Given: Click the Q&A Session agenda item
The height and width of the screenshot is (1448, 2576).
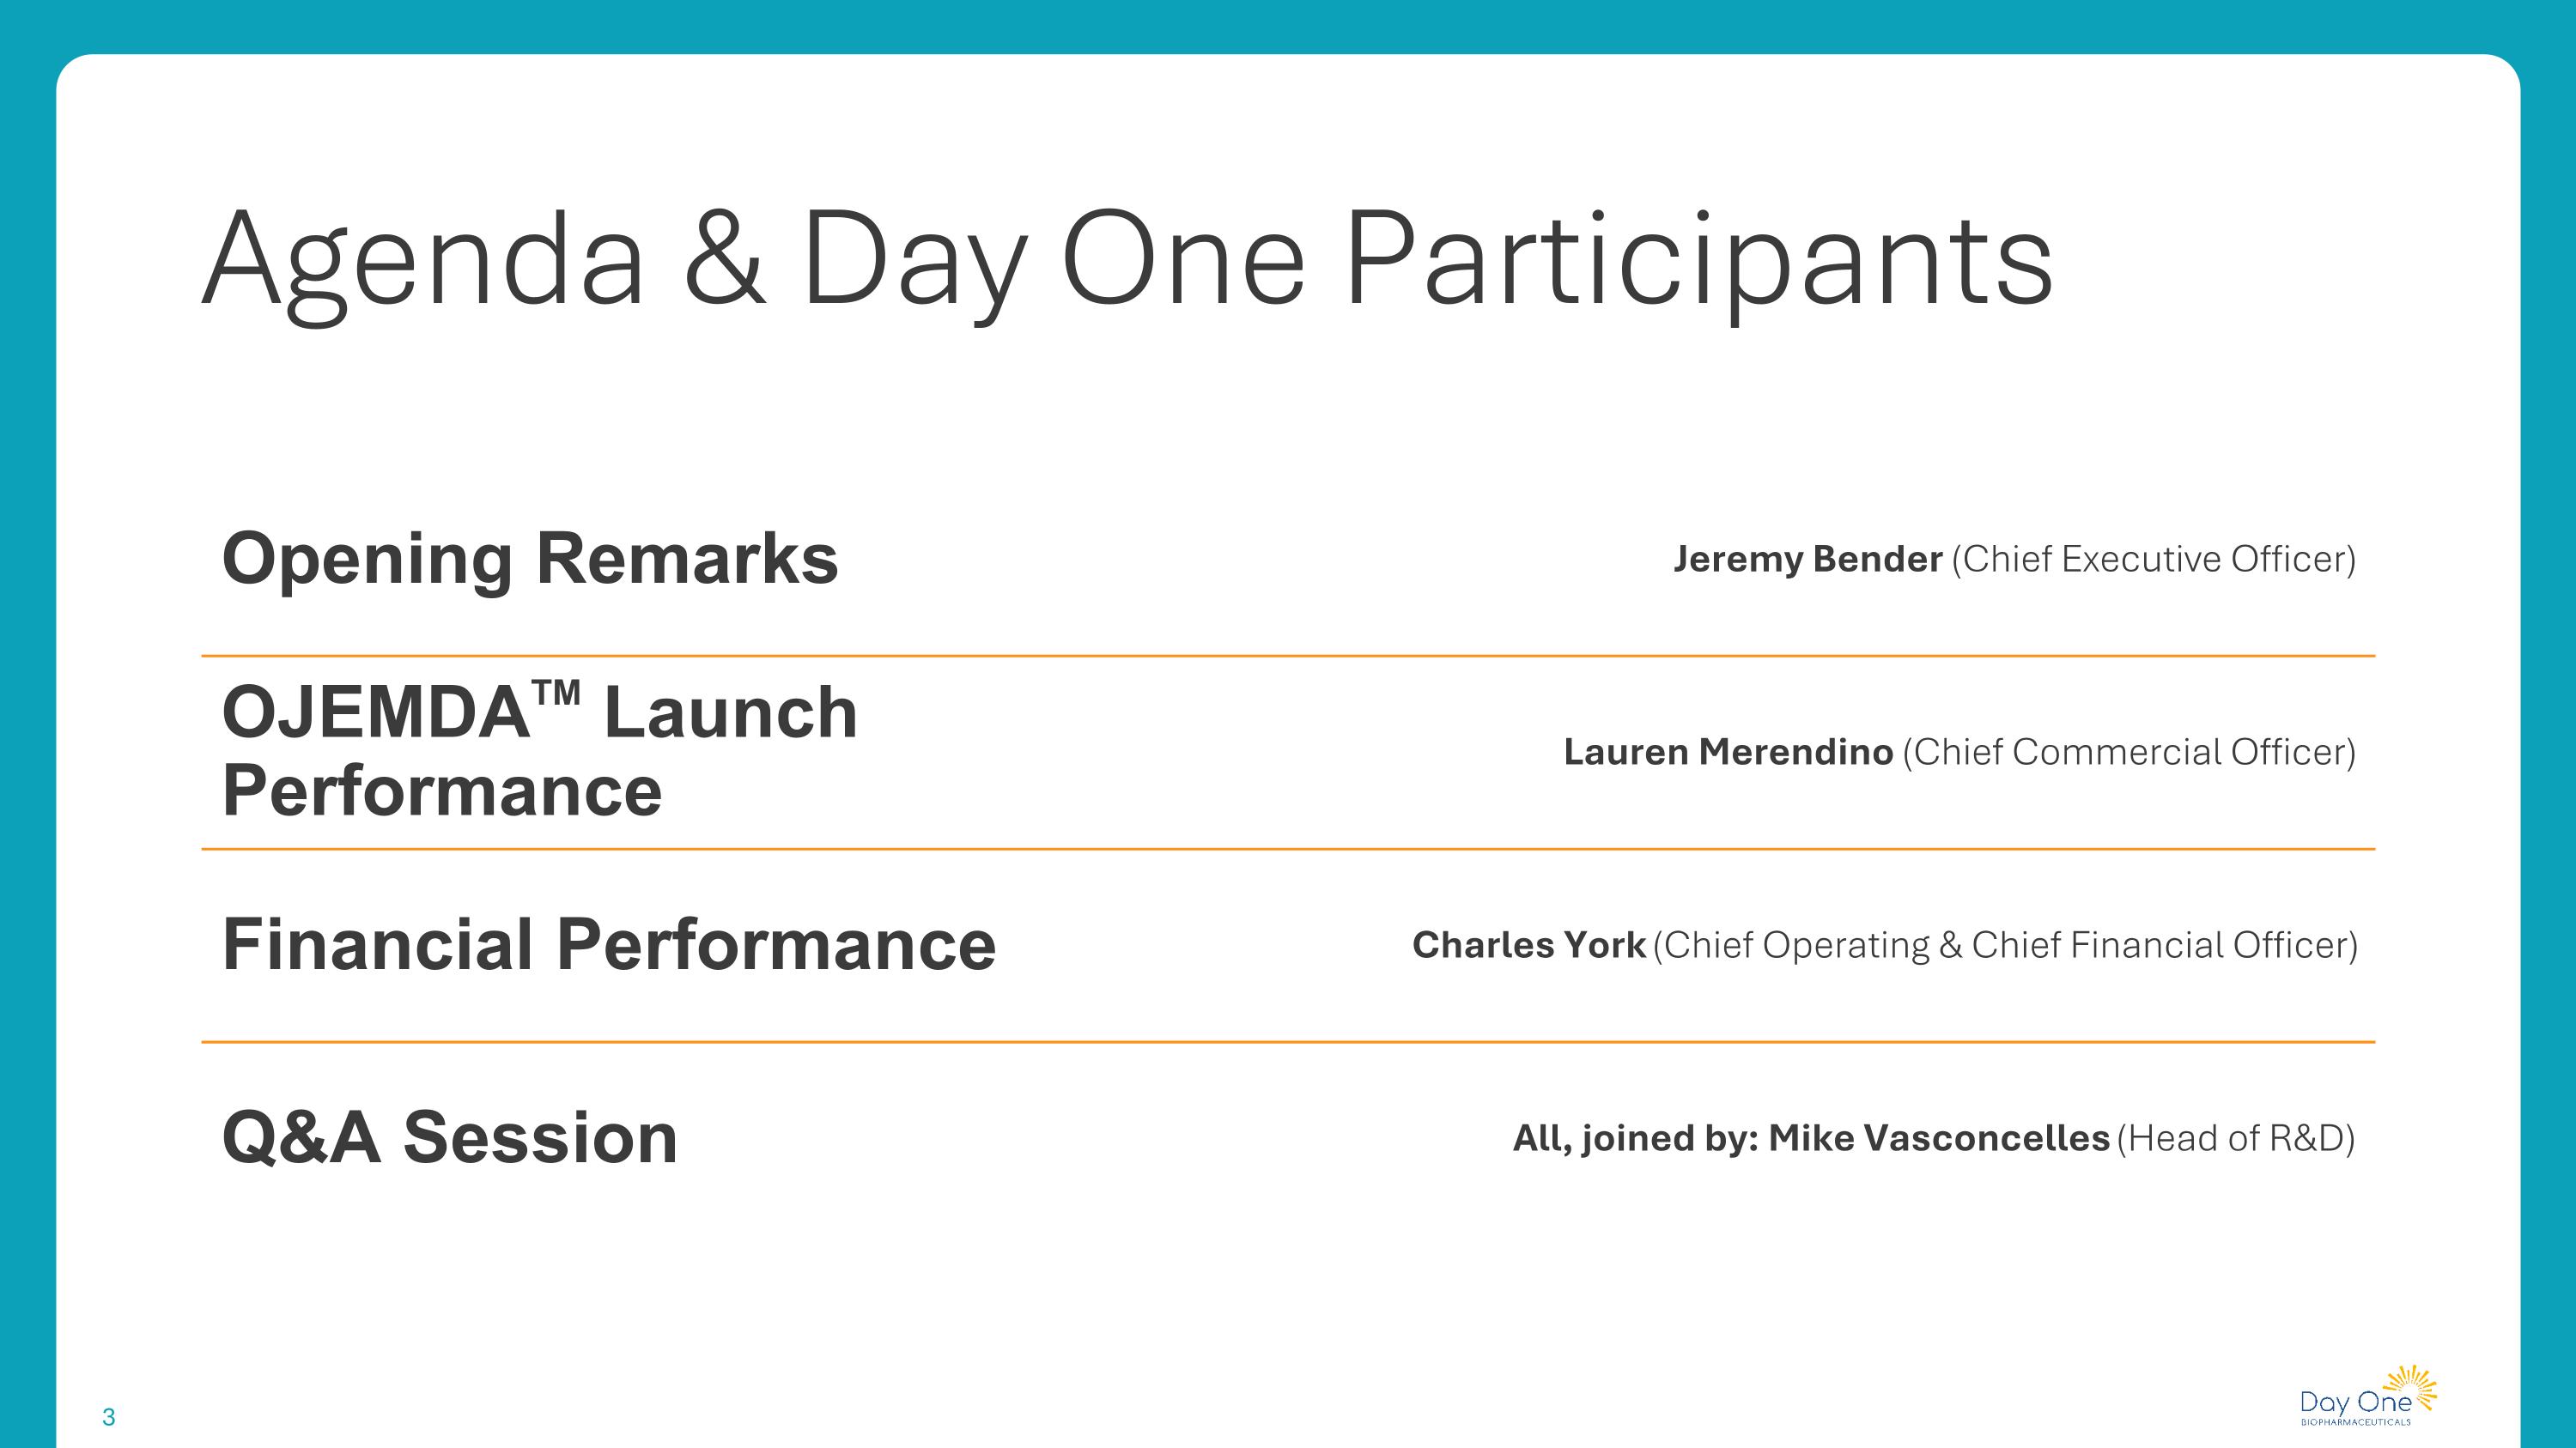Looking at the screenshot, I should 450,1137.
